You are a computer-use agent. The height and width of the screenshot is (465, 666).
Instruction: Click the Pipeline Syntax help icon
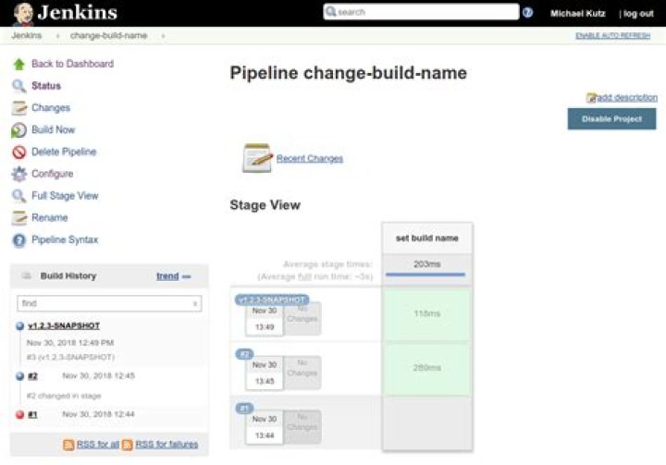point(18,240)
